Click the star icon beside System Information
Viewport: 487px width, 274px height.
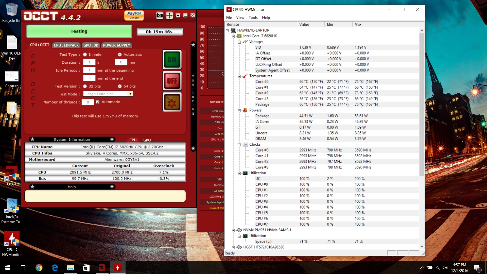pos(32,139)
